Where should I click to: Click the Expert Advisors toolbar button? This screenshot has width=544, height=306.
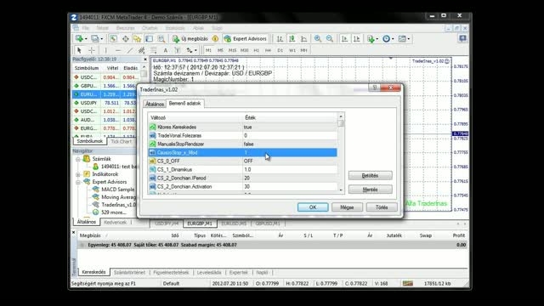click(246, 39)
